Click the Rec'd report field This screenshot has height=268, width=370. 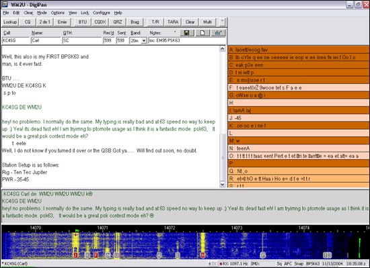(x=109, y=40)
